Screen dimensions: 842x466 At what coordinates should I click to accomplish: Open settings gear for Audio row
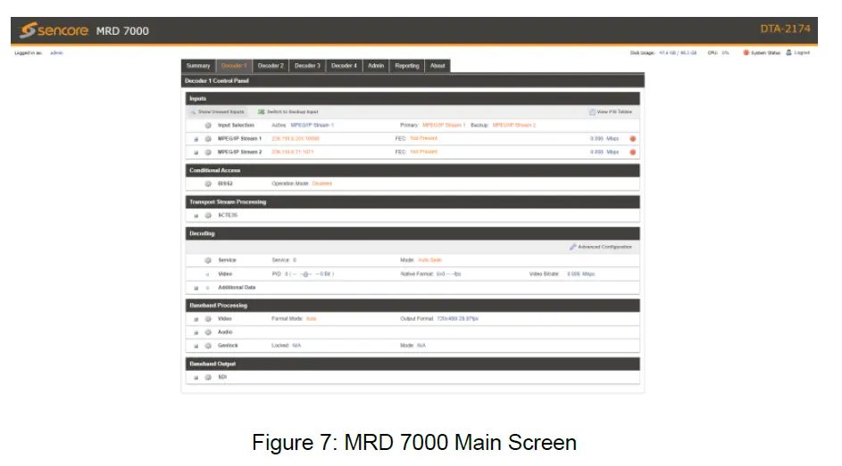tap(208, 332)
